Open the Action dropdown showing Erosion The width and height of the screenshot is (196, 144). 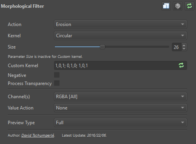coord(121,24)
